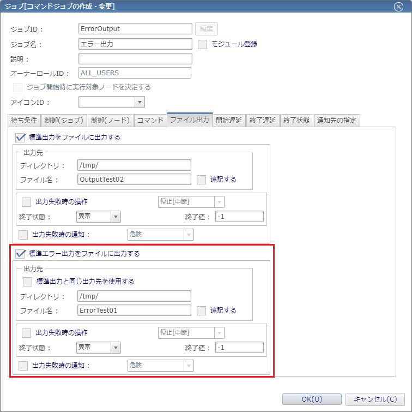Enable 出力失敗時の操作 in standard error section

click(26, 333)
